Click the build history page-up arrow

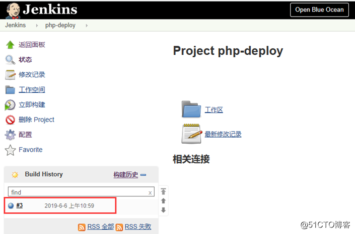(x=164, y=201)
